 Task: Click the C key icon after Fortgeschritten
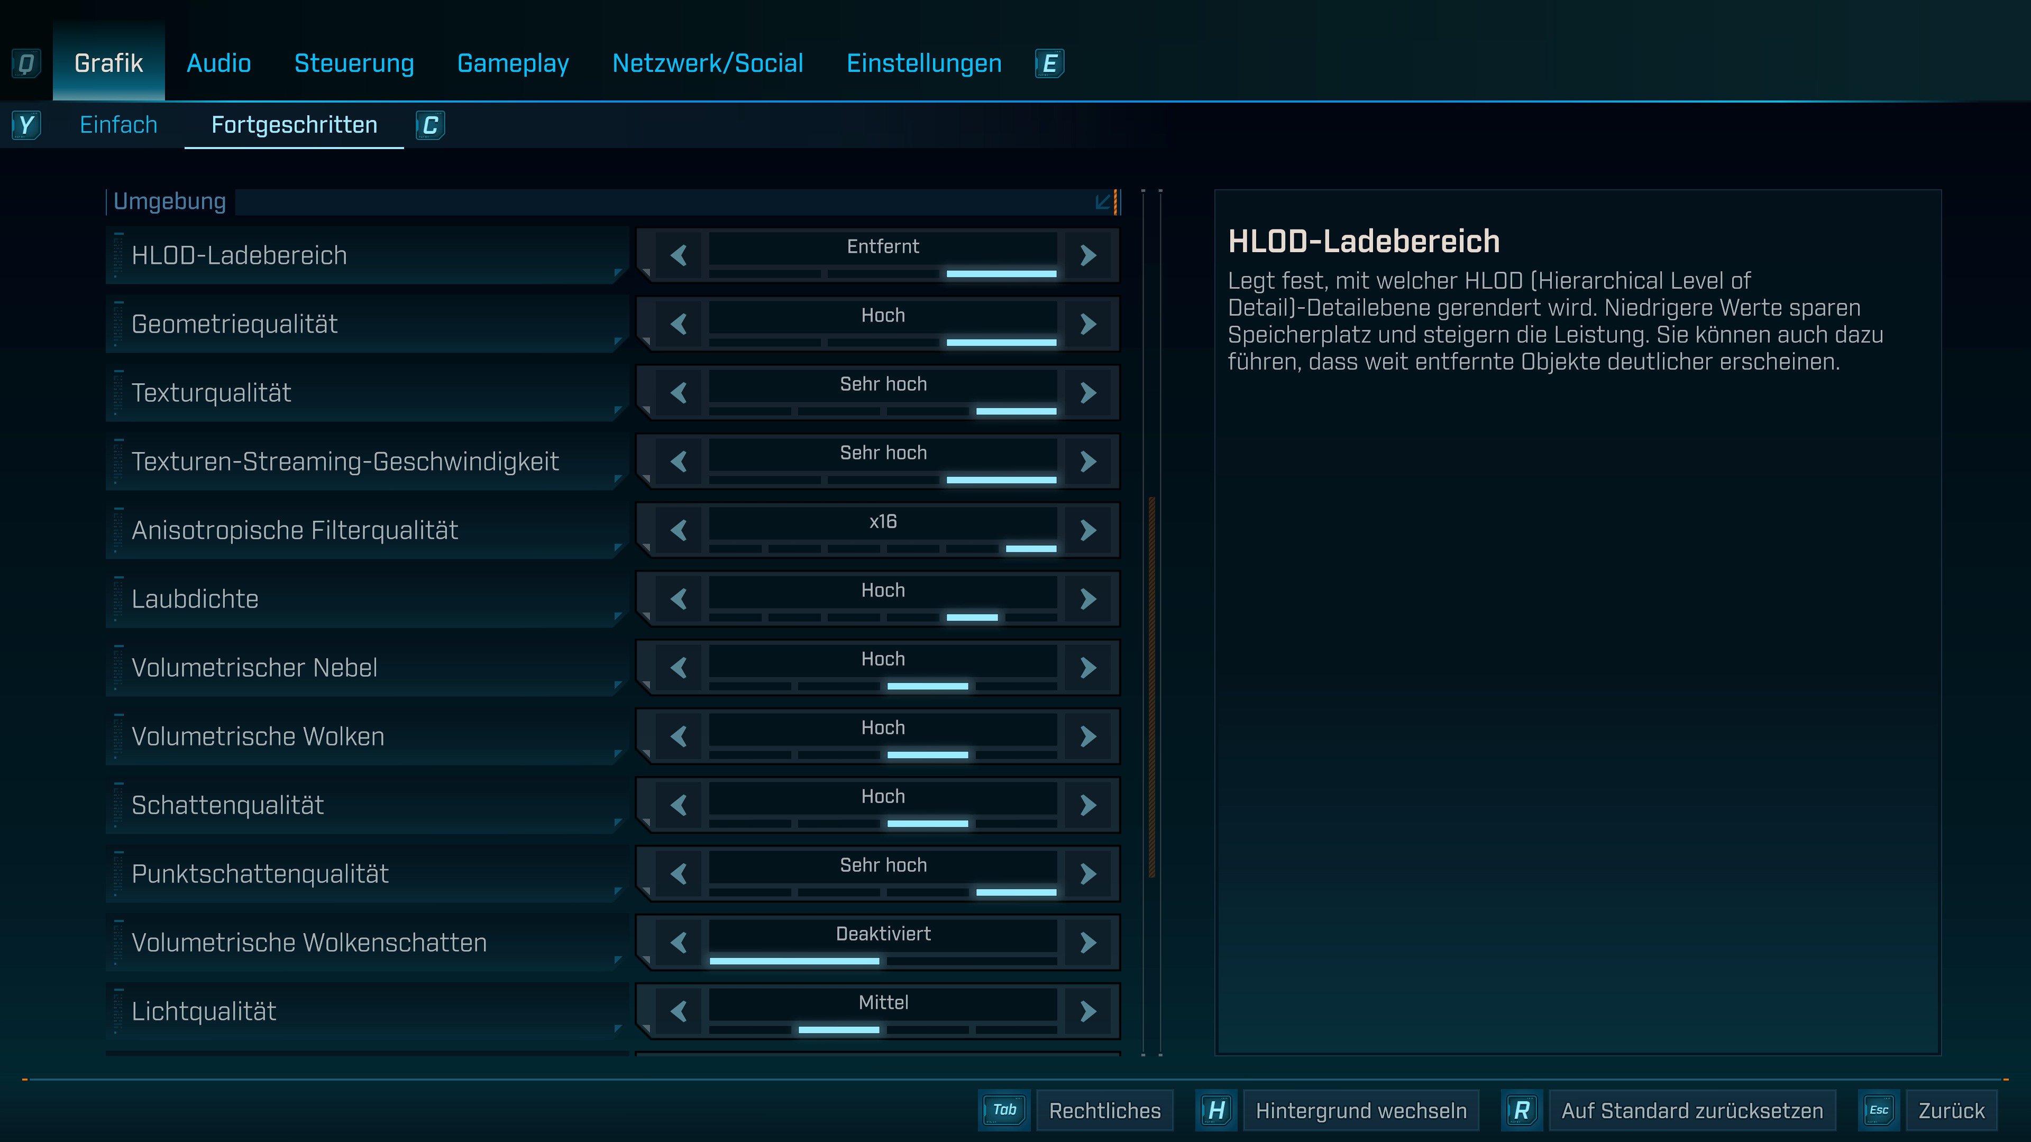coord(429,125)
